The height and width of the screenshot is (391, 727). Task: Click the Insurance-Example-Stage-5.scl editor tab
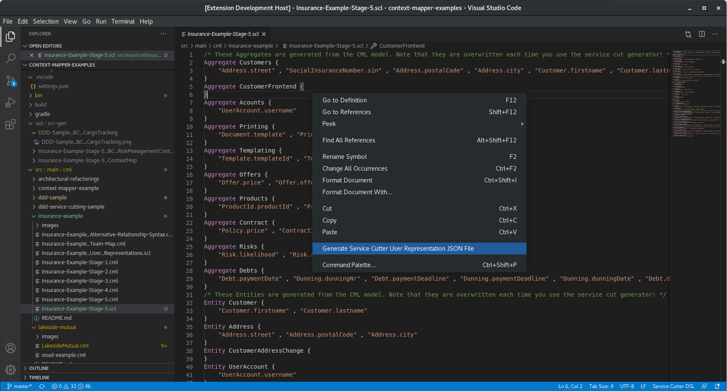[x=223, y=34]
